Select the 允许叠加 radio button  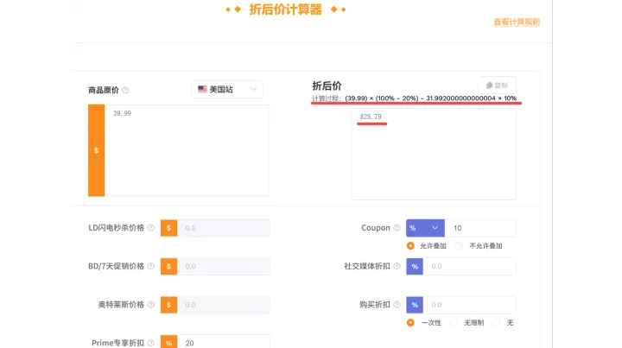(x=410, y=246)
